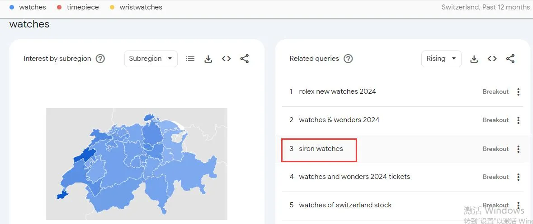Download Related queries data

474,59
